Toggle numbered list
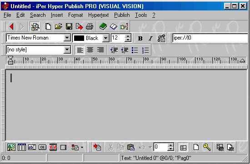250x164 pixels. coord(145,50)
